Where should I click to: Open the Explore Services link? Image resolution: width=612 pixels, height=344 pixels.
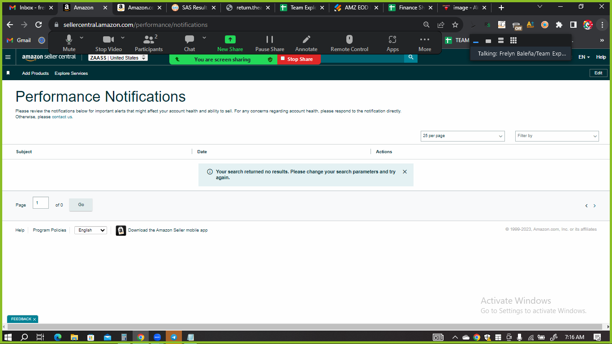tap(71, 73)
